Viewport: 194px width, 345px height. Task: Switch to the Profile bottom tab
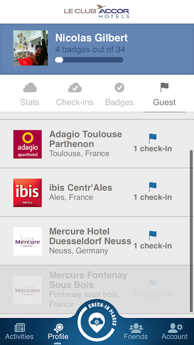(x=58, y=332)
